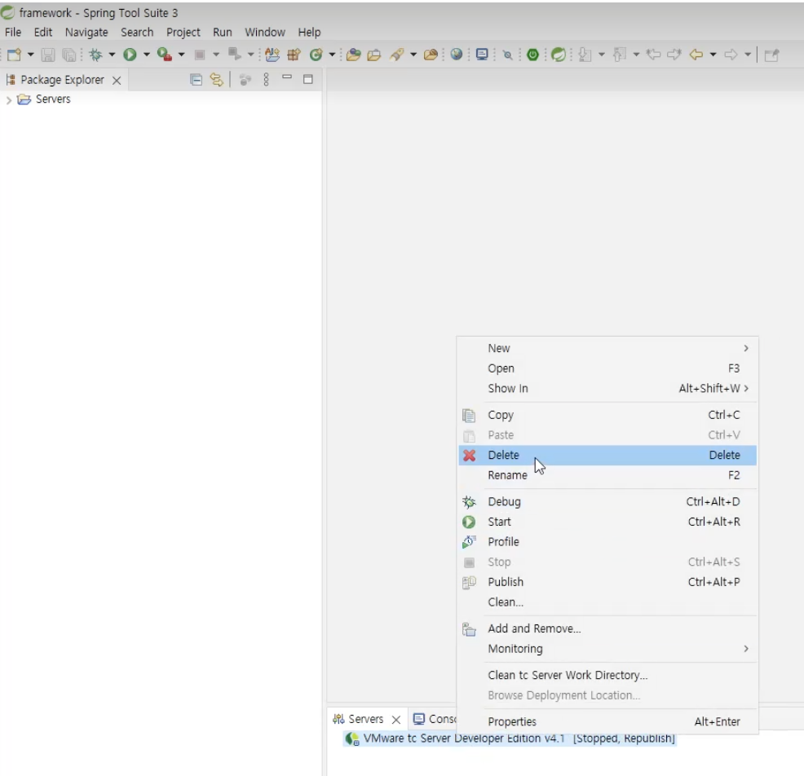Choose Clean tc Server Work Directory...

click(x=607, y=675)
